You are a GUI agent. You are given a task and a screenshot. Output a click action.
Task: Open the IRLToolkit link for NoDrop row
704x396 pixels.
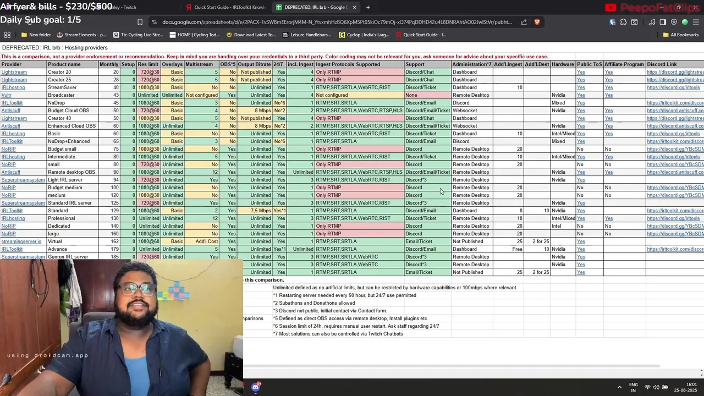tap(12, 103)
